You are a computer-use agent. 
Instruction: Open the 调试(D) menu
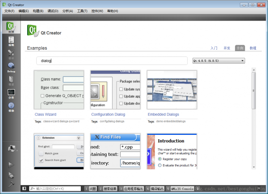[53, 11]
